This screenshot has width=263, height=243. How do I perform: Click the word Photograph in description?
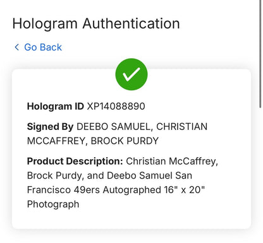[53, 204]
